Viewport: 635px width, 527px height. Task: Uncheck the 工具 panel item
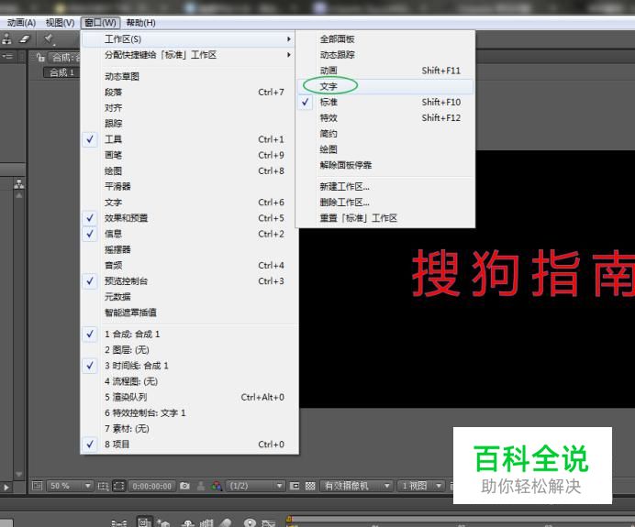[x=190, y=139]
